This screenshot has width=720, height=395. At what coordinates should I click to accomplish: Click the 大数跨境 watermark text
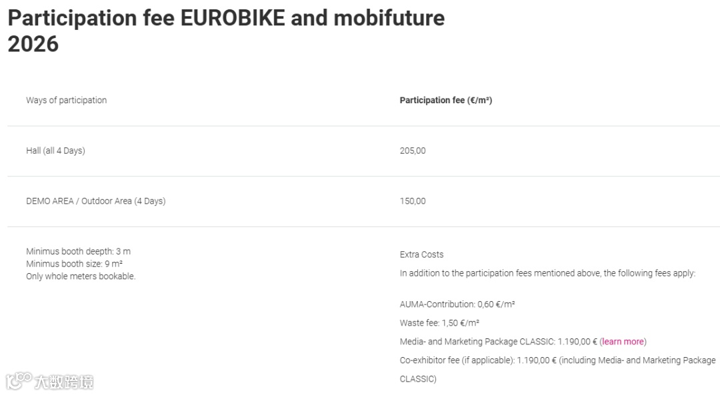(64, 382)
